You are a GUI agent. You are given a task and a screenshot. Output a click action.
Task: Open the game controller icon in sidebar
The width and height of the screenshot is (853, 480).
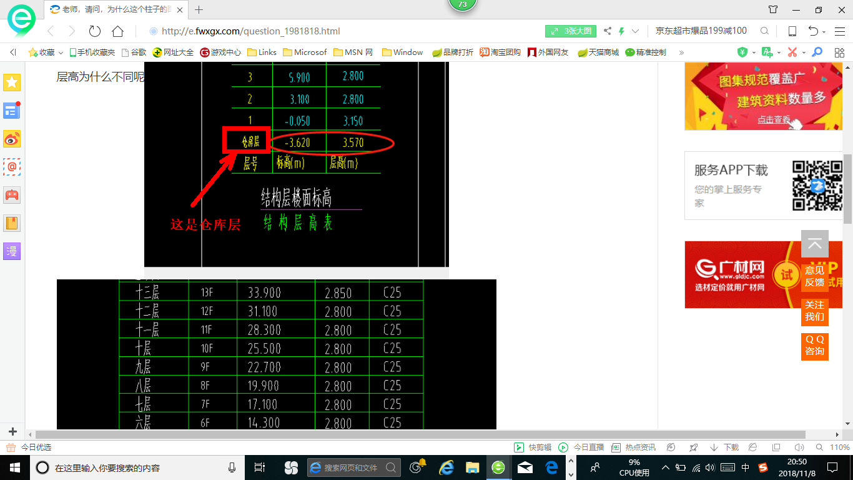tap(12, 195)
